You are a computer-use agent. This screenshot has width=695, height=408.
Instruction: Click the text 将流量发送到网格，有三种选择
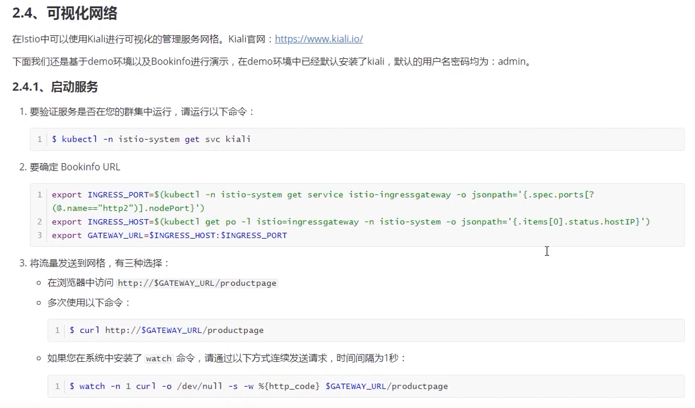(x=100, y=263)
